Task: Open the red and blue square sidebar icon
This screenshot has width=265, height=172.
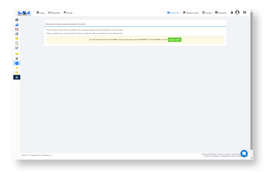Action: [x=17, y=29]
